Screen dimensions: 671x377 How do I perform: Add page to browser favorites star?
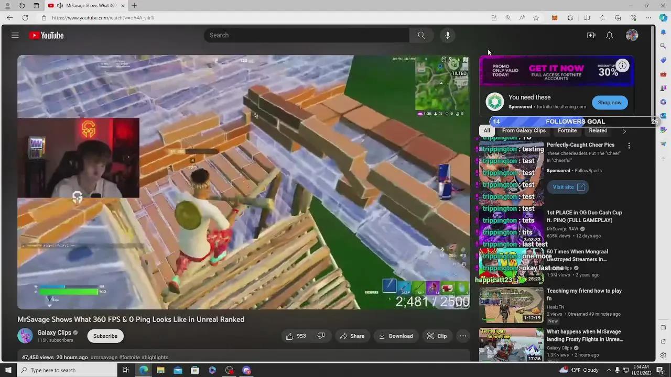[x=536, y=18]
